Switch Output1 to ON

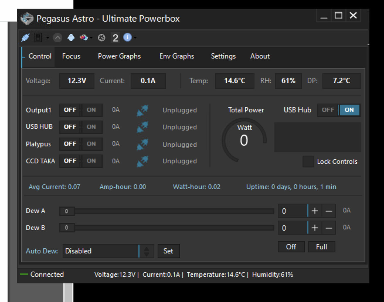(x=91, y=110)
